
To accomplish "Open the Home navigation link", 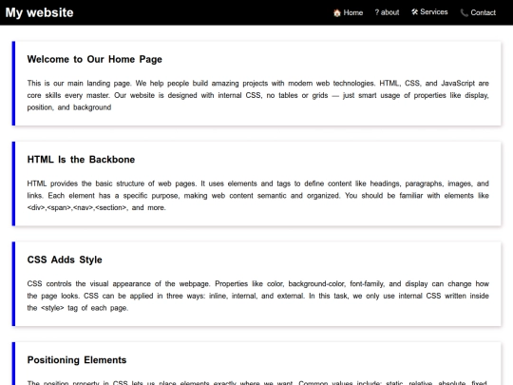I will pyautogui.click(x=348, y=12).
